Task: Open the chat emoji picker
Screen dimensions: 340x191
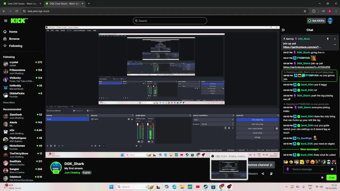Action: pyautogui.click(x=332, y=169)
